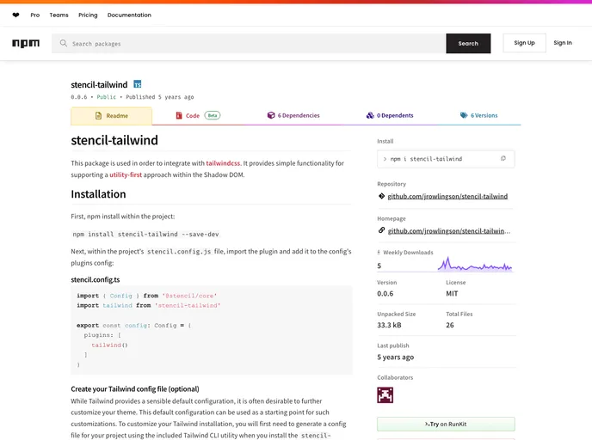
Task: Click the Sign In link
Action: point(563,43)
